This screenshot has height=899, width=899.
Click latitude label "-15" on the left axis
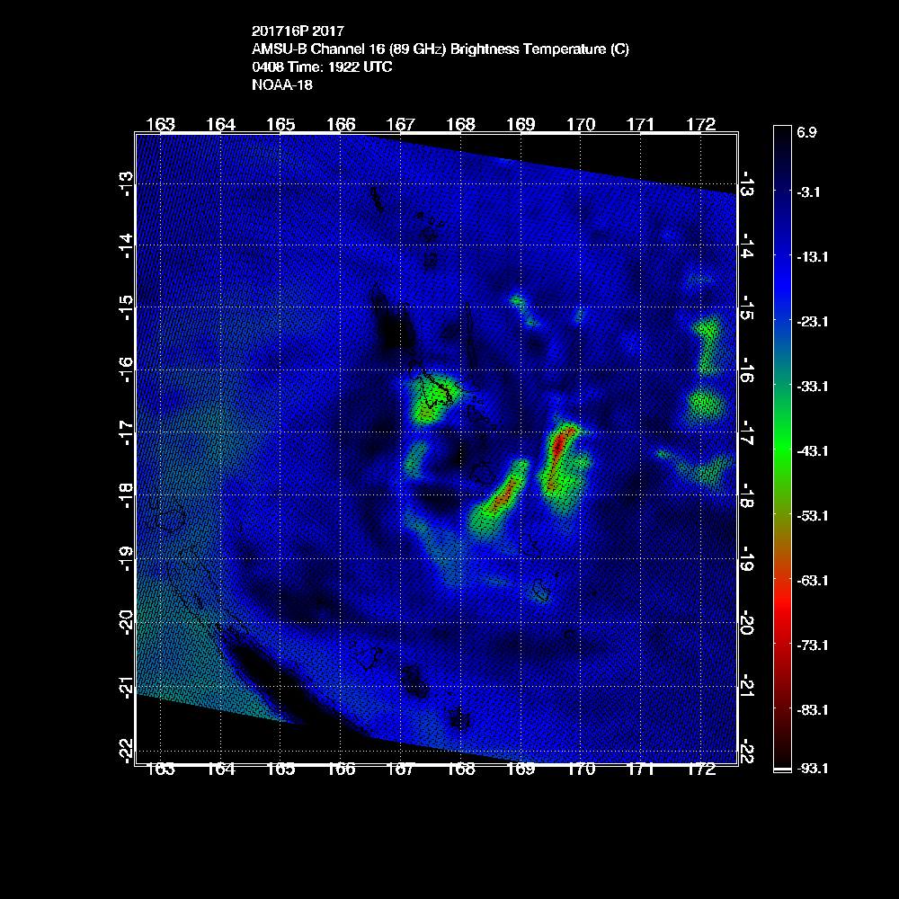(x=126, y=307)
